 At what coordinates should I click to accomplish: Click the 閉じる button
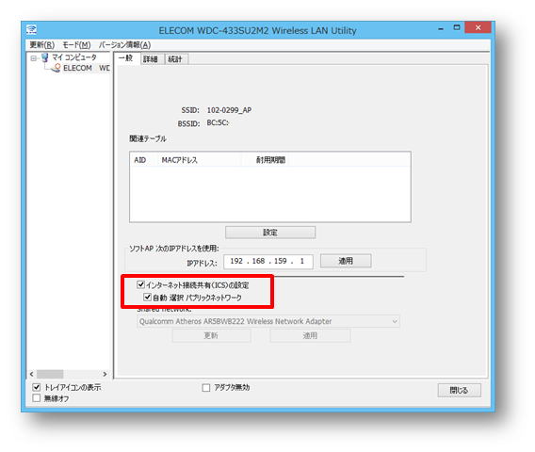(460, 390)
